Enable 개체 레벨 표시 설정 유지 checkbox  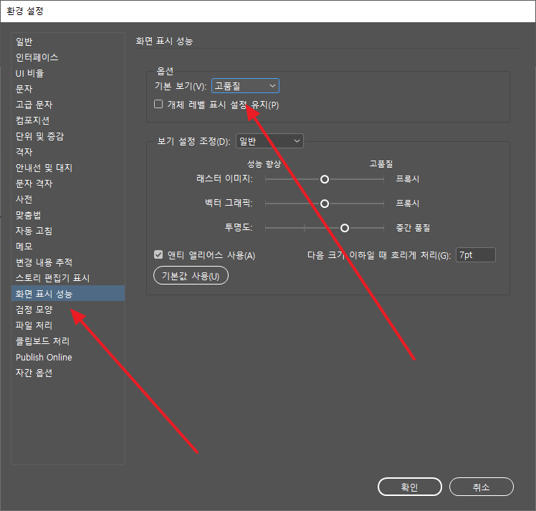click(x=158, y=104)
